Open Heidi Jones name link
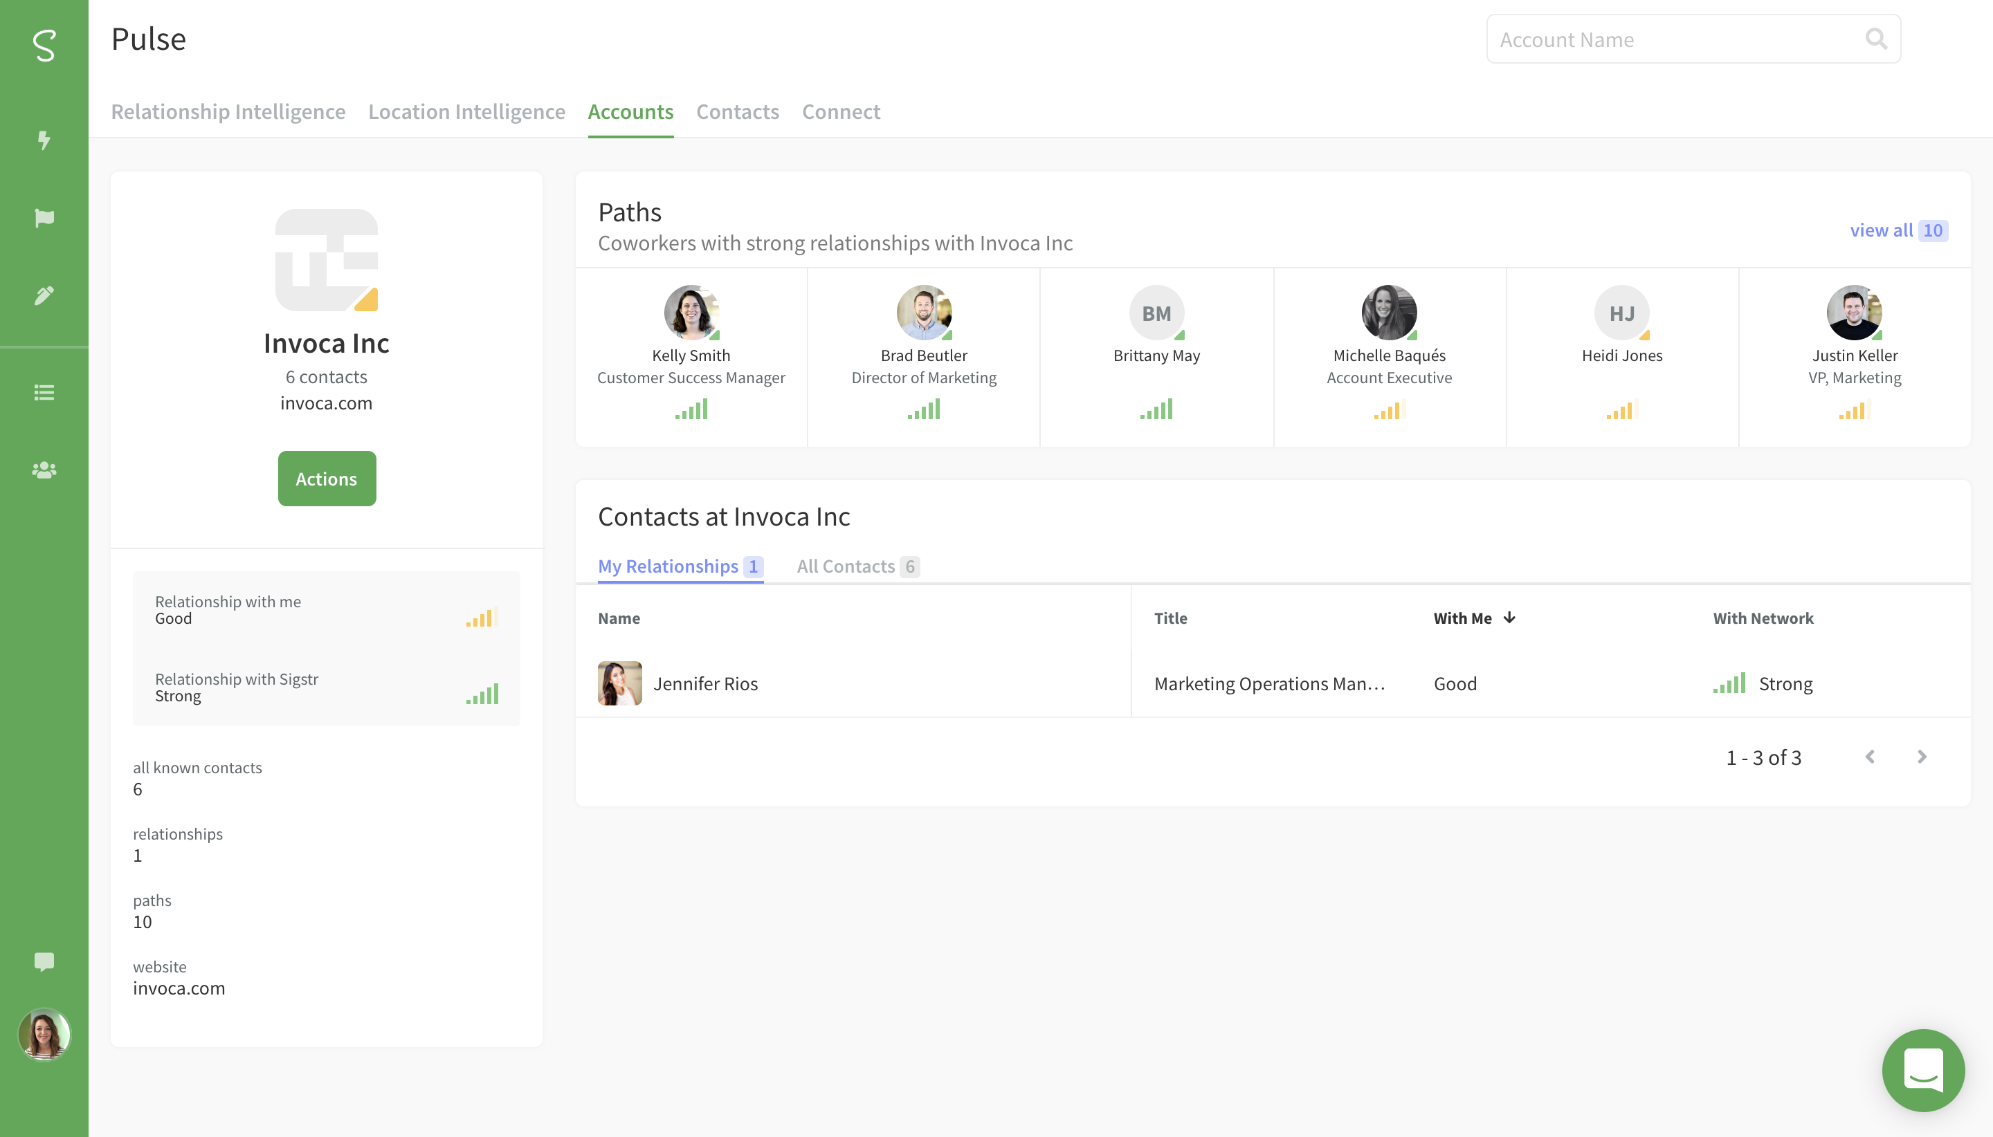Screen dimensions: 1993x1137 (1622, 355)
